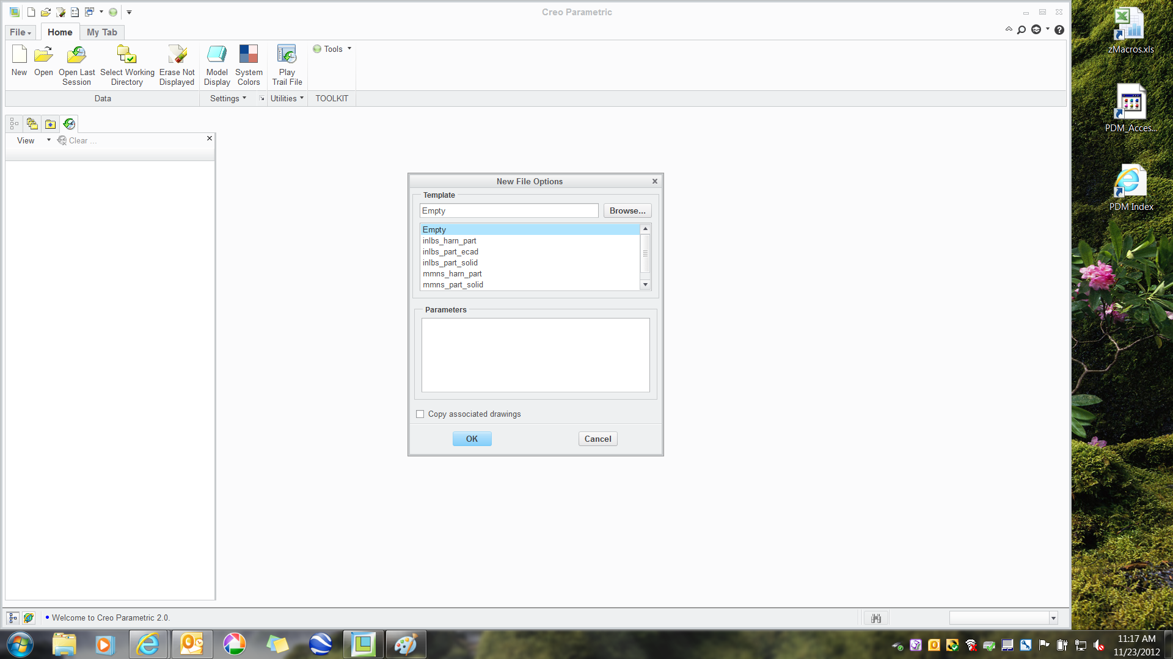The height and width of the screenshot is (659, 1173).
Task: Click the Open ribbon icon
Action: (43, 60)
